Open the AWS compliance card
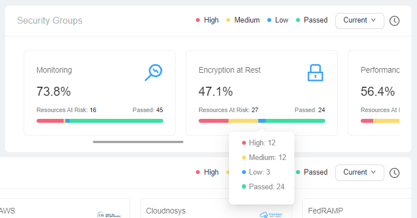 tap(64, 208)
